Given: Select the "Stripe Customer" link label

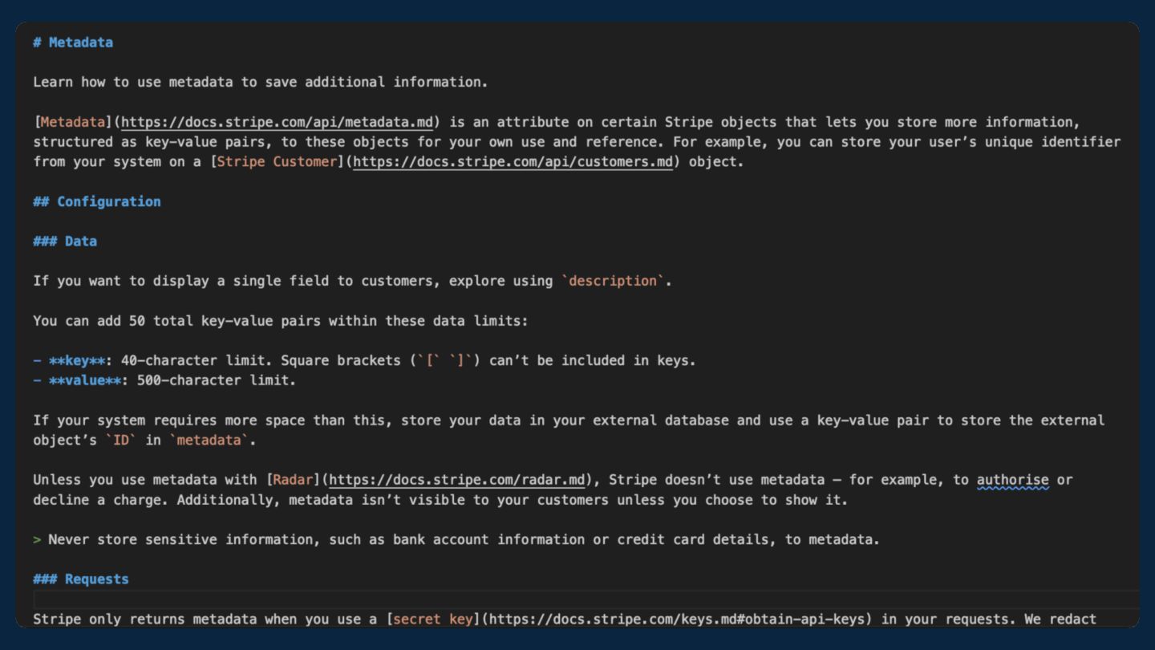Looking at the screenshot, I should 277,161.
